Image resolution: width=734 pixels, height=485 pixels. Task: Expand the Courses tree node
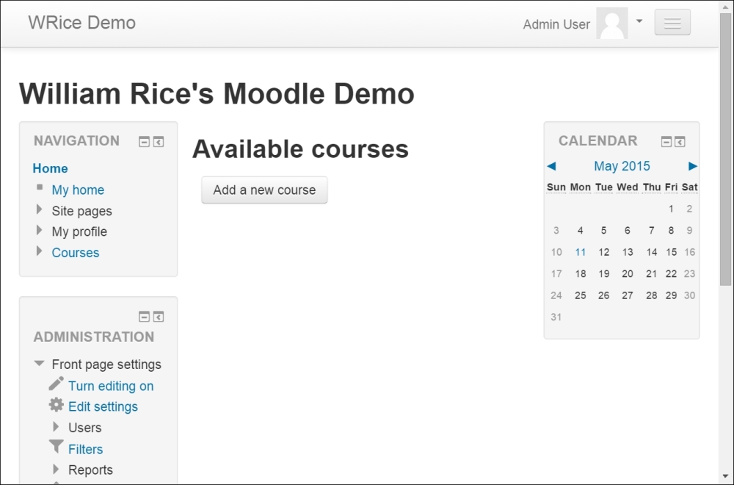tap(40, 251)
